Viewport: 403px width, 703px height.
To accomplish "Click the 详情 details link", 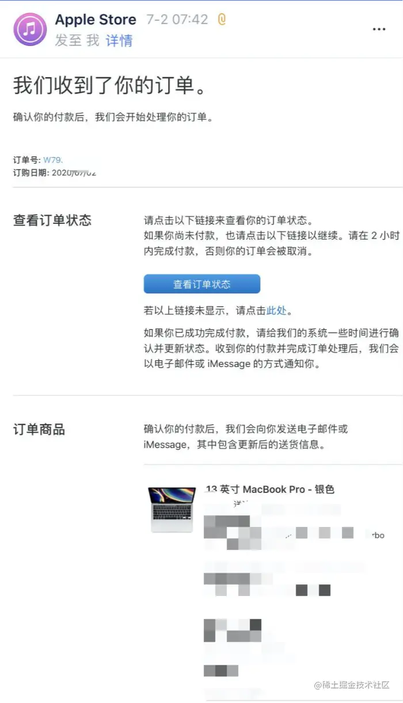I will click(119, 40).
